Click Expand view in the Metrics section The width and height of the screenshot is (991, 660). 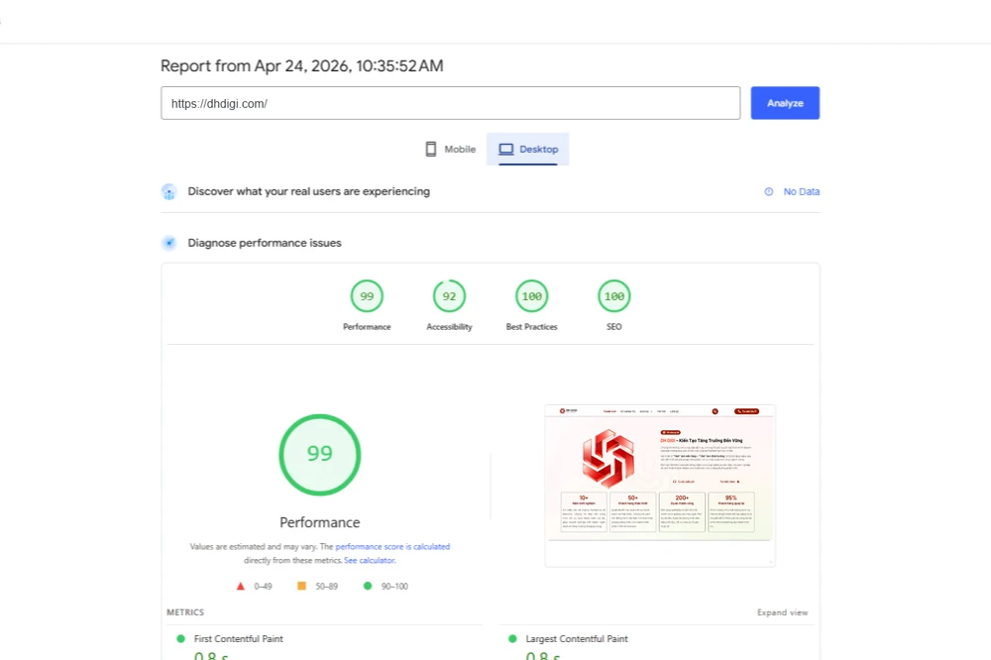pyautogui.click(x=783, y=612)
